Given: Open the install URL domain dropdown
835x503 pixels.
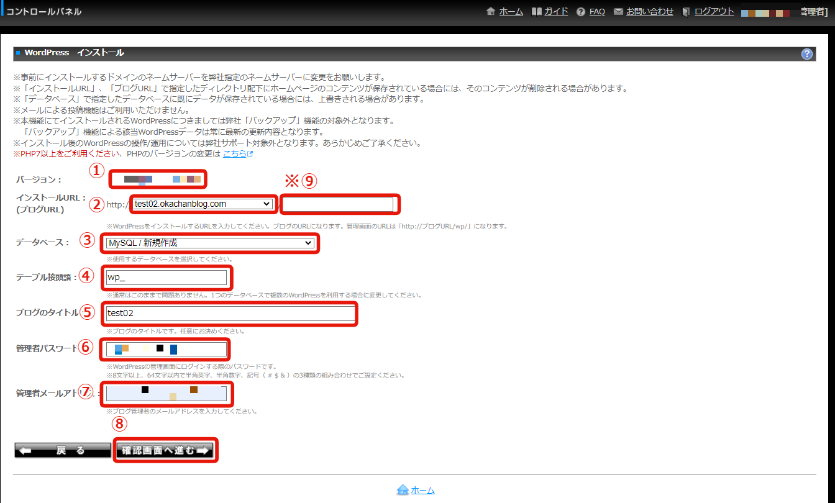Looking at the screenshot, I should click(x=203, y=204).
